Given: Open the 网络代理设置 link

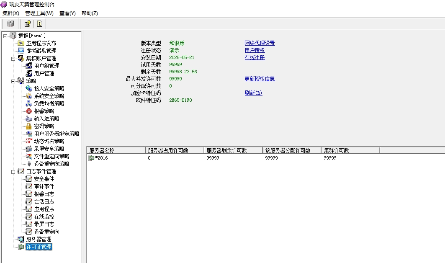Looking at the screenshot, I should (260, 43).
